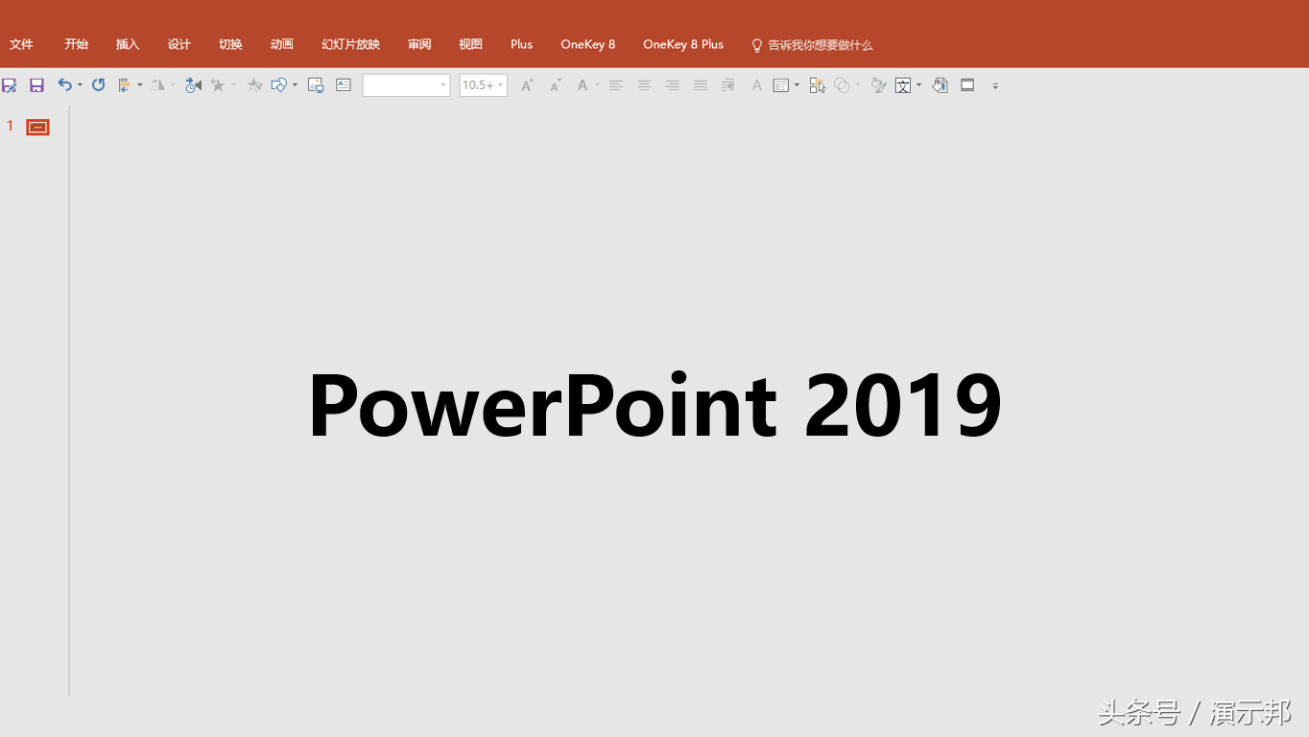Viewport: 1309px width, 737px height.
Task: Switch to the 设计 tab
Action: tap(179, 44)
